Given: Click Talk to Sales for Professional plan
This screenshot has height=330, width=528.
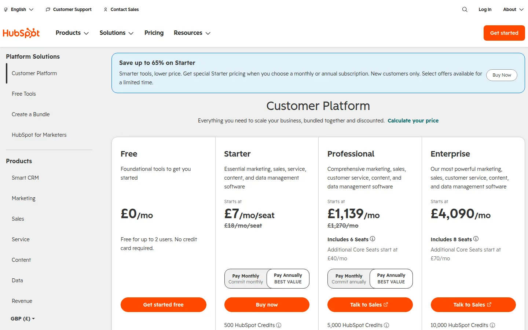Looking at the screenshot, I should pos(370,305).
